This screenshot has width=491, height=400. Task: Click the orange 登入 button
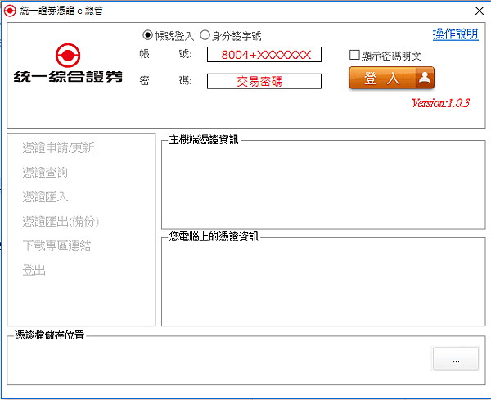(x=391, y=78)
